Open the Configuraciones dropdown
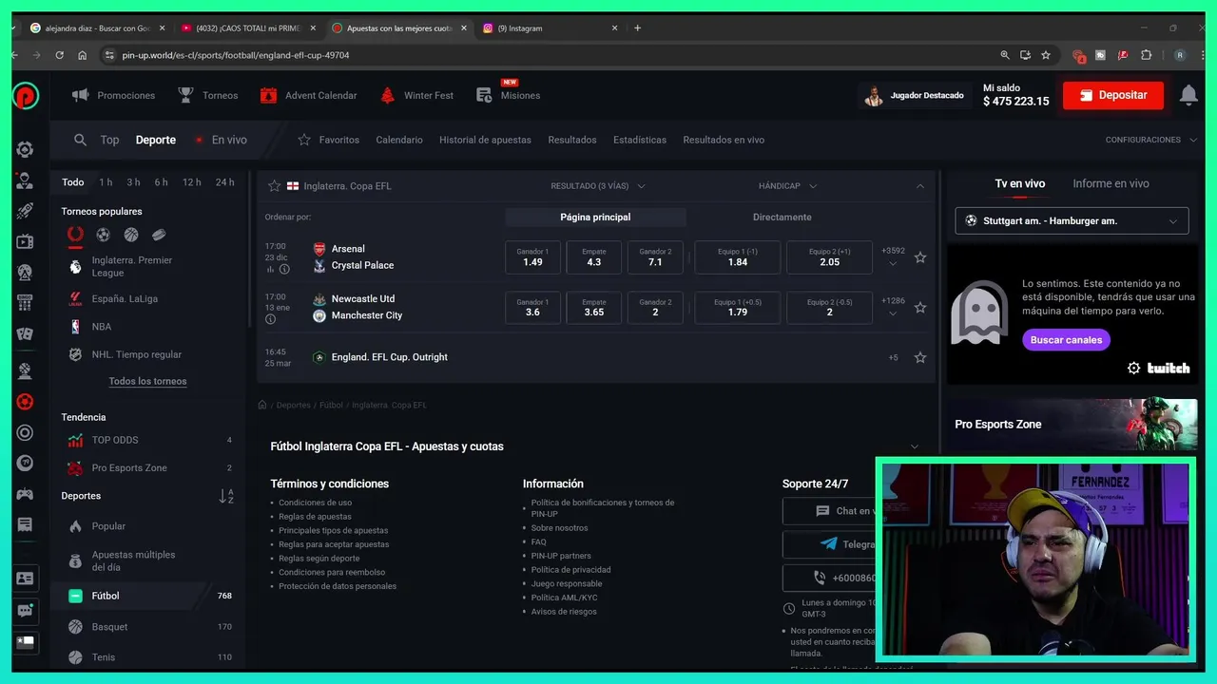 [x=1151, y=140]
